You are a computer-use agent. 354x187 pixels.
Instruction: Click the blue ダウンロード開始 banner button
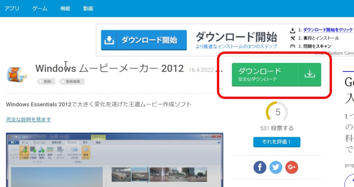pos(144,40)
